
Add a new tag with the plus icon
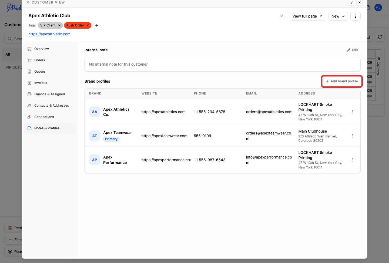click(97, 25)
